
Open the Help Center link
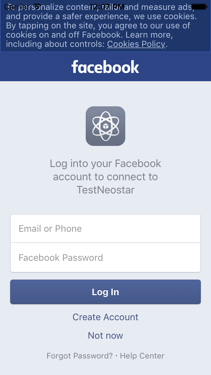tap(142, 356)
